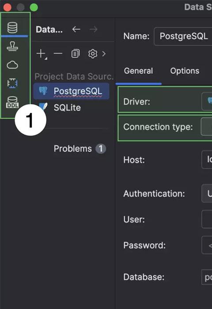Open the Driver dropdown
This screenshot has height=309, width=212.
(207, 101)
